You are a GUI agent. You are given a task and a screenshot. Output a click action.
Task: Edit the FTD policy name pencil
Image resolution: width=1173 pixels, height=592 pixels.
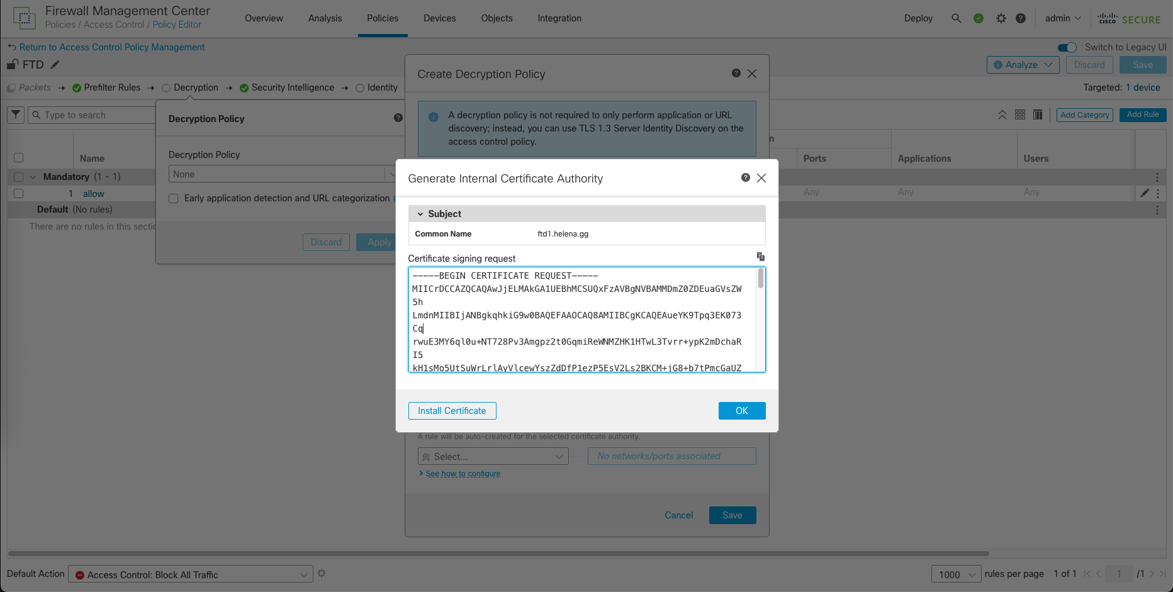[55, 65]
